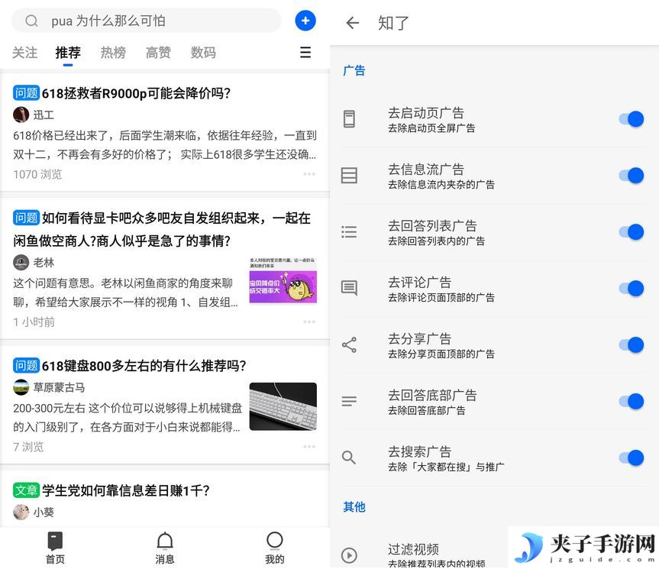This screenshot has width=659, height=569.
Task: Tap 老林's avatar
Action: point(21,263)
